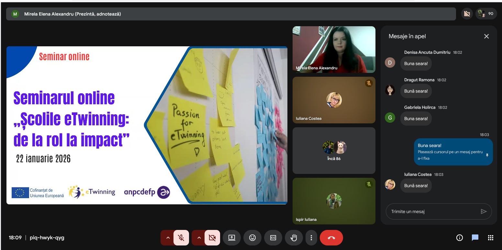Image resolution: width=502 pixels, height=250 pixels.
Task: Click the Încă 86 participants tile
Action: click(334, 151)
